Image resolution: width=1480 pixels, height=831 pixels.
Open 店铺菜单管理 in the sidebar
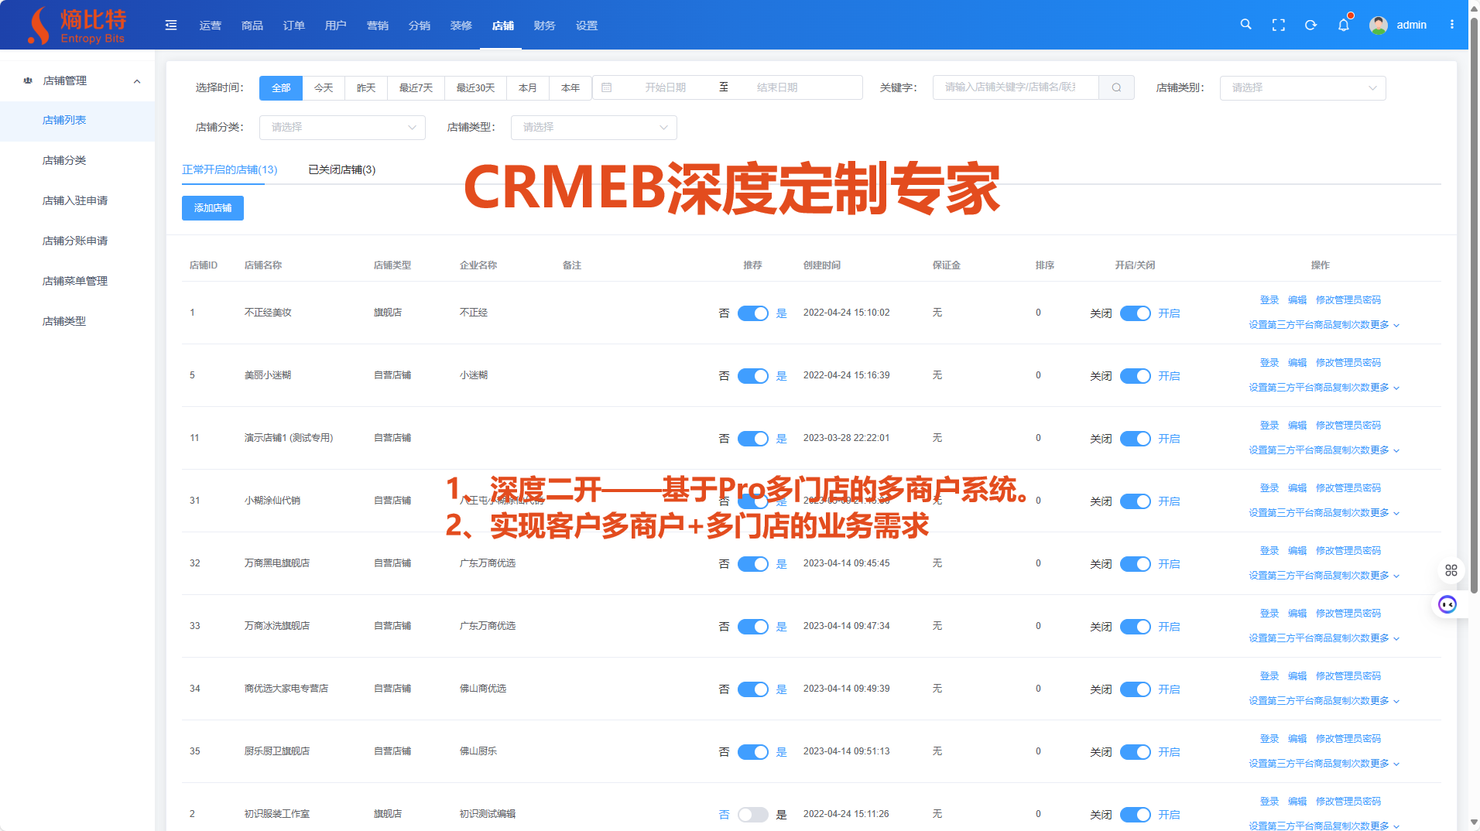[x=75, y=281]
